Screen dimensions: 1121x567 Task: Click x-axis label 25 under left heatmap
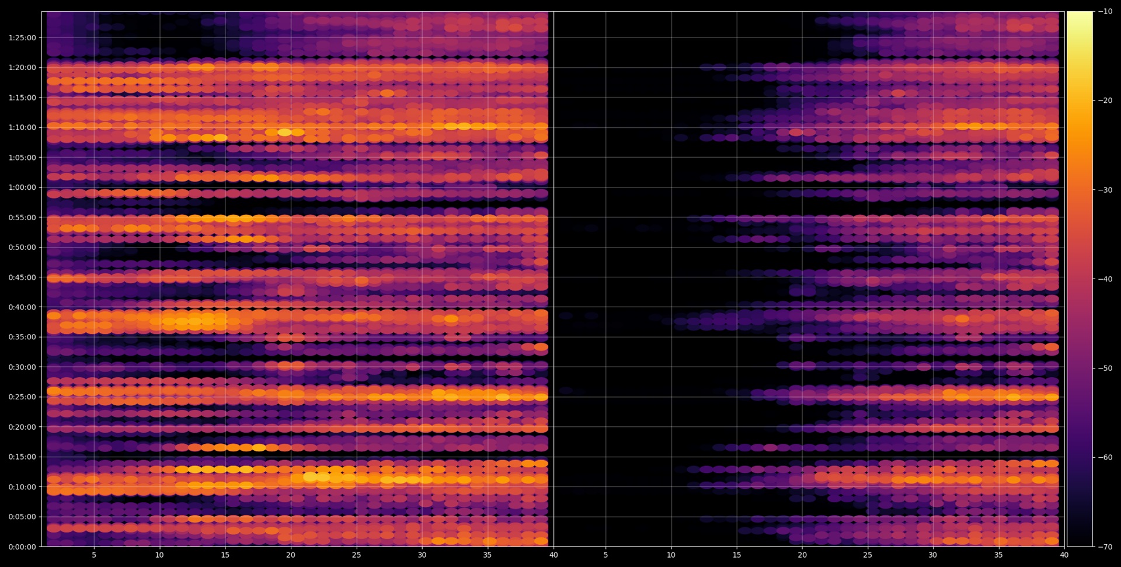(356, 555)
